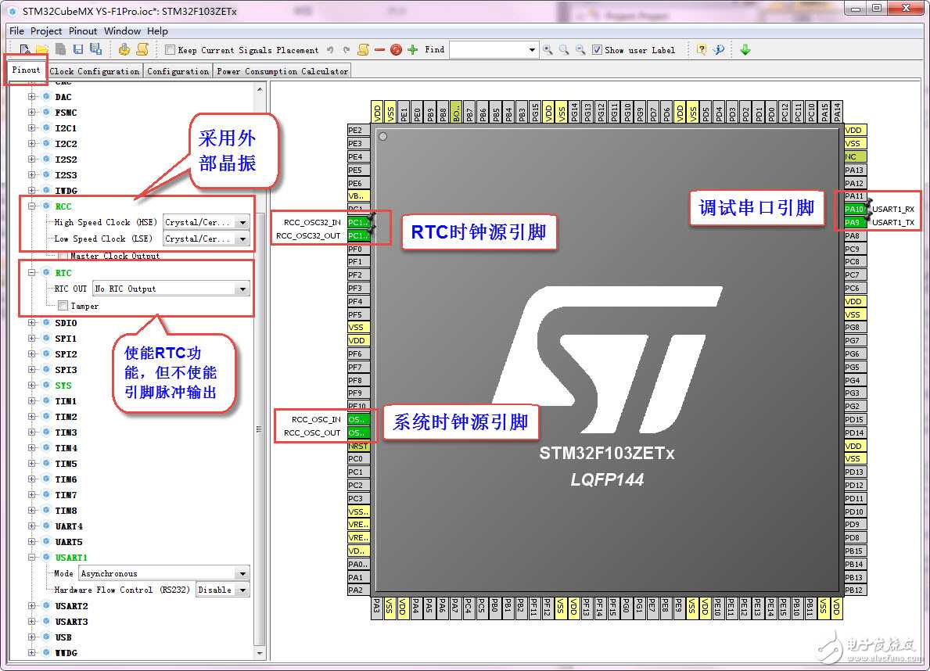The width and height of the screenshot is (930, 671).
Task: Click the middle zoom magnifier icon
Action: click(564, 50)
